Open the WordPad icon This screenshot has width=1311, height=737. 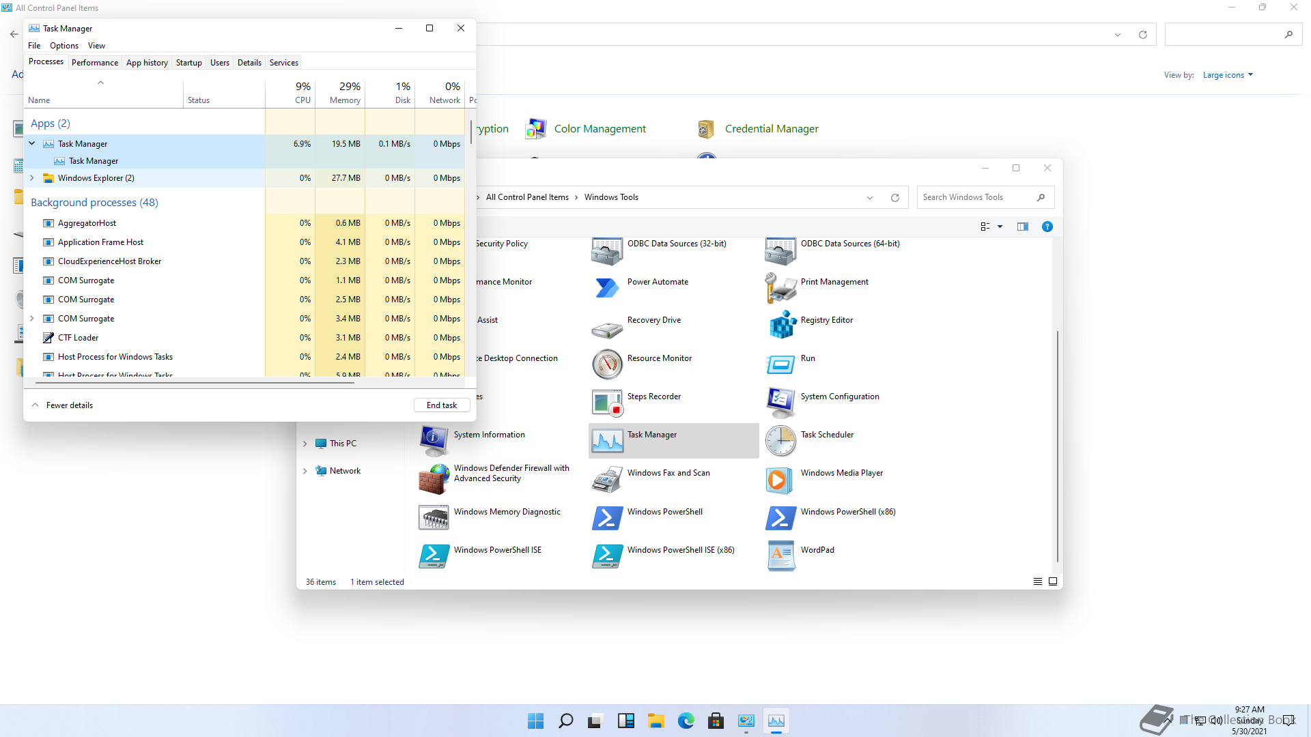pos(780,556)
